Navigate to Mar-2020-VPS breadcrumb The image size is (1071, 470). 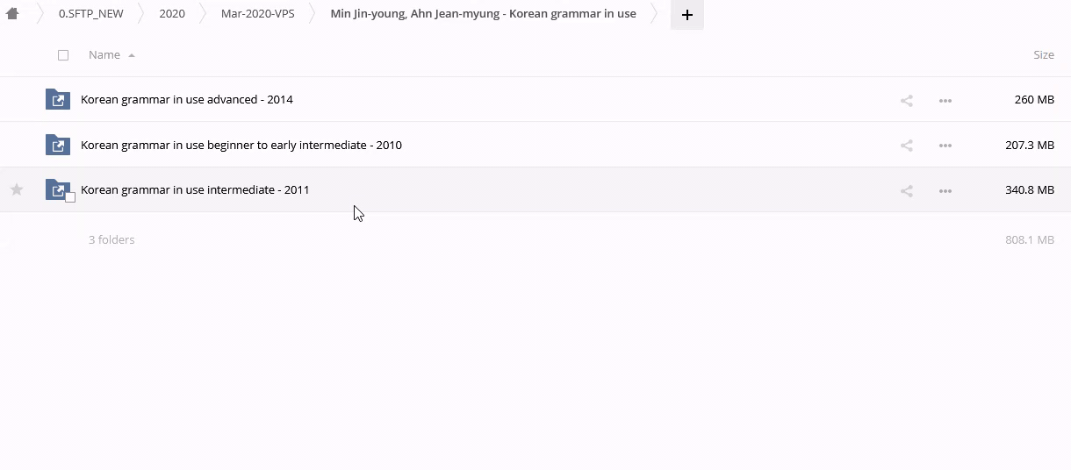pyautogui.click(x=257, y=14)
